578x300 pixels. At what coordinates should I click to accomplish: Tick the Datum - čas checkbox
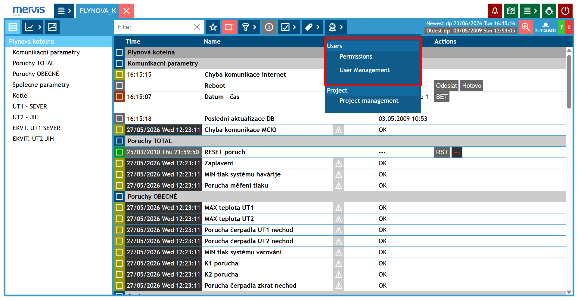click(x=119, y=97)
